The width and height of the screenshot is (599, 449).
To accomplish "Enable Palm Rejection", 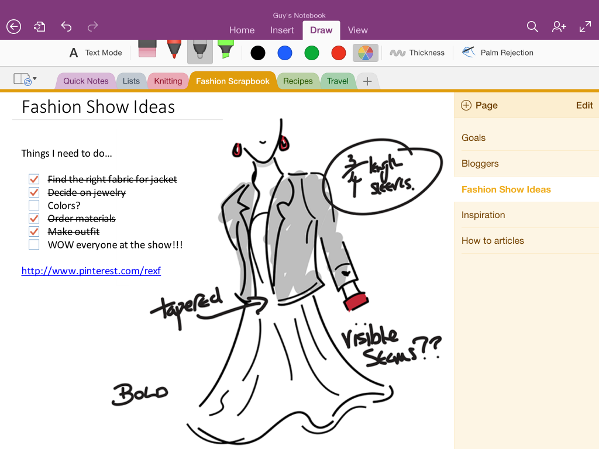I will (498, 53).
